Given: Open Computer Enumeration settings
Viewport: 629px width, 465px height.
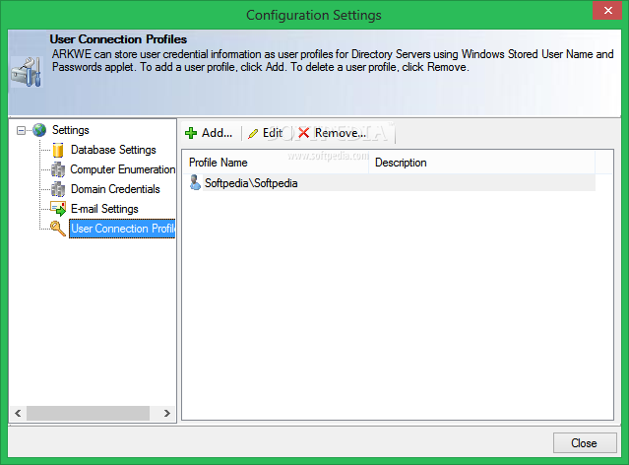Looking at the screenshot, I should pos(123,169).
